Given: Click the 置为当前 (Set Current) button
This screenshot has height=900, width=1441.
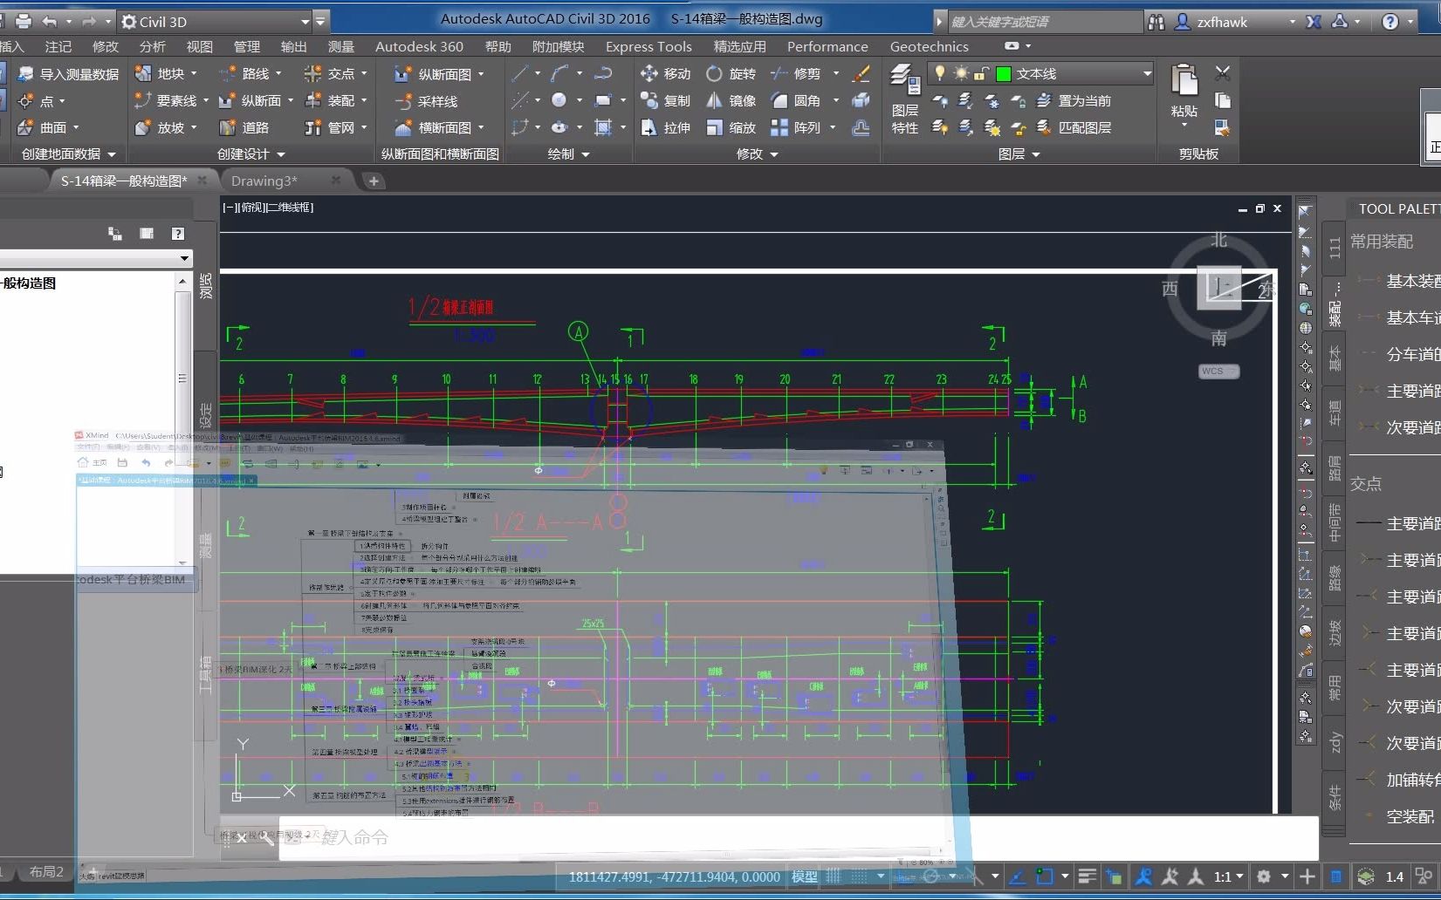Looking at the screenshot, I should (1082, 100).
